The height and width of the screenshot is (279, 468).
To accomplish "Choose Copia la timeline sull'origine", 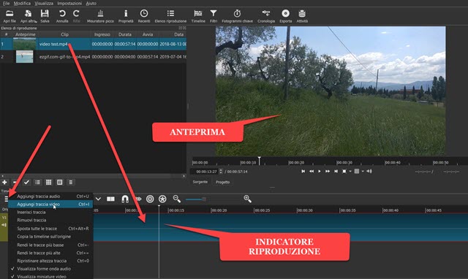I will (50, 237).
